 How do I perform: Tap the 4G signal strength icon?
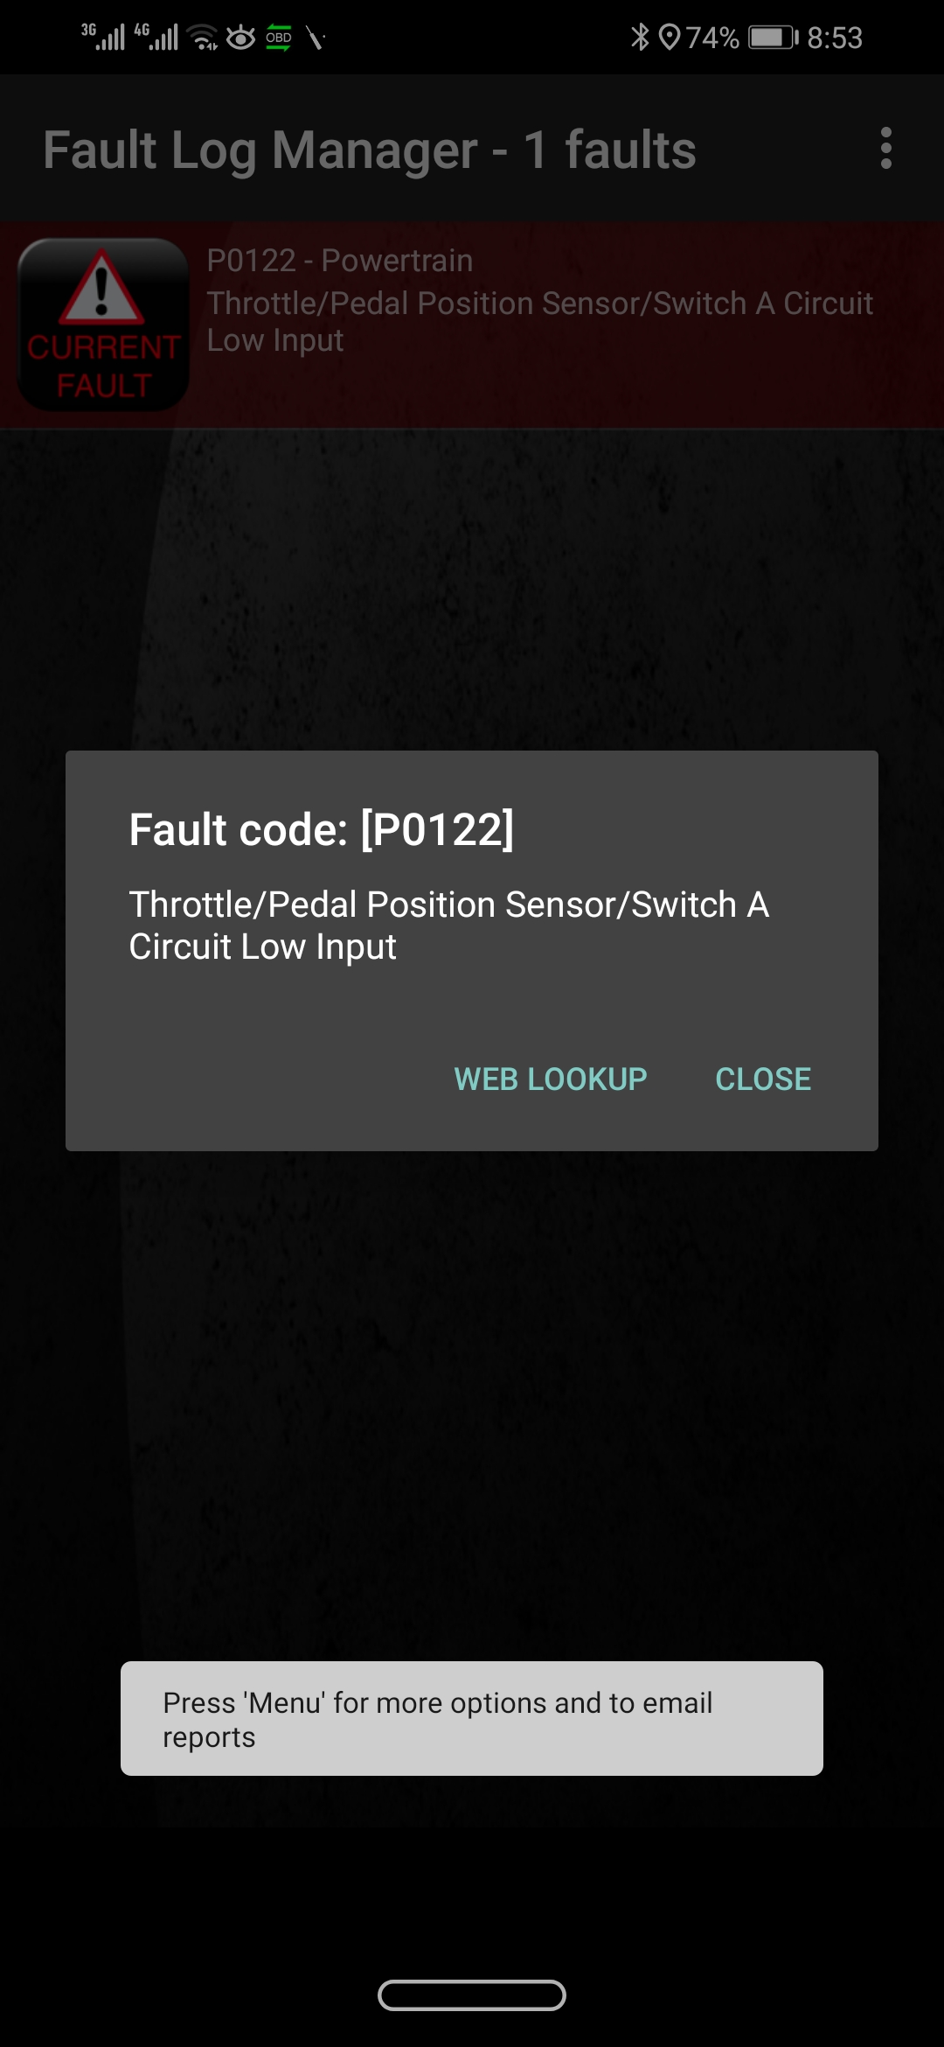156,37
